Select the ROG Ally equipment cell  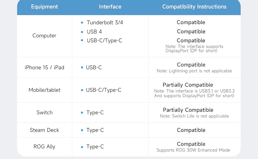coord(44,147)
